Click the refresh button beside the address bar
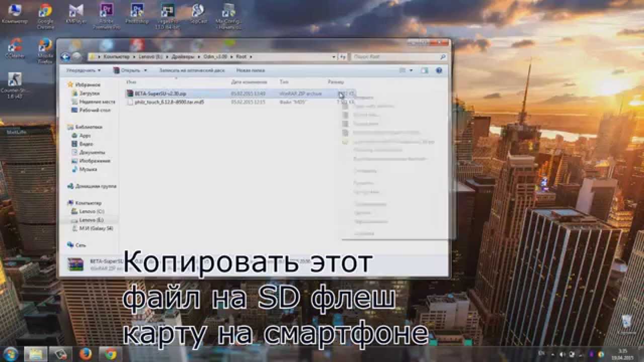Viewport: 644px width, 362px height. (343, 57)
